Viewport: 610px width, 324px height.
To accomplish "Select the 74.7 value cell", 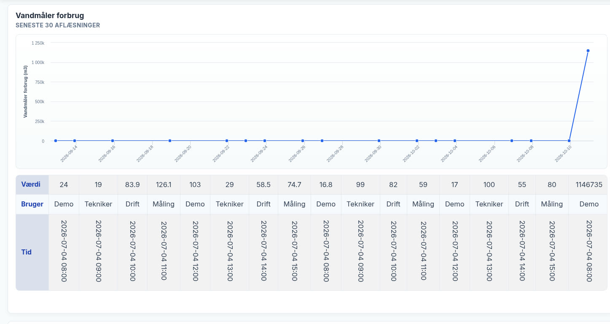I will point(294,185).
